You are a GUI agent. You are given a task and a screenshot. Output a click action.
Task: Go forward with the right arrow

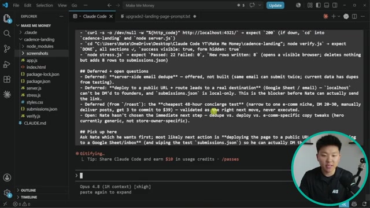tap(118, 5)
